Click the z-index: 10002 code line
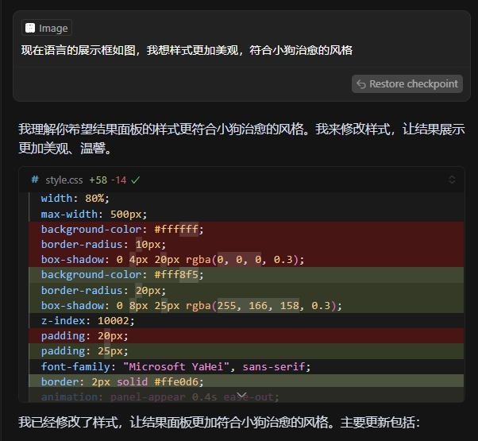The height and width of the screenshot is (441, 478). tap(87, 321)
